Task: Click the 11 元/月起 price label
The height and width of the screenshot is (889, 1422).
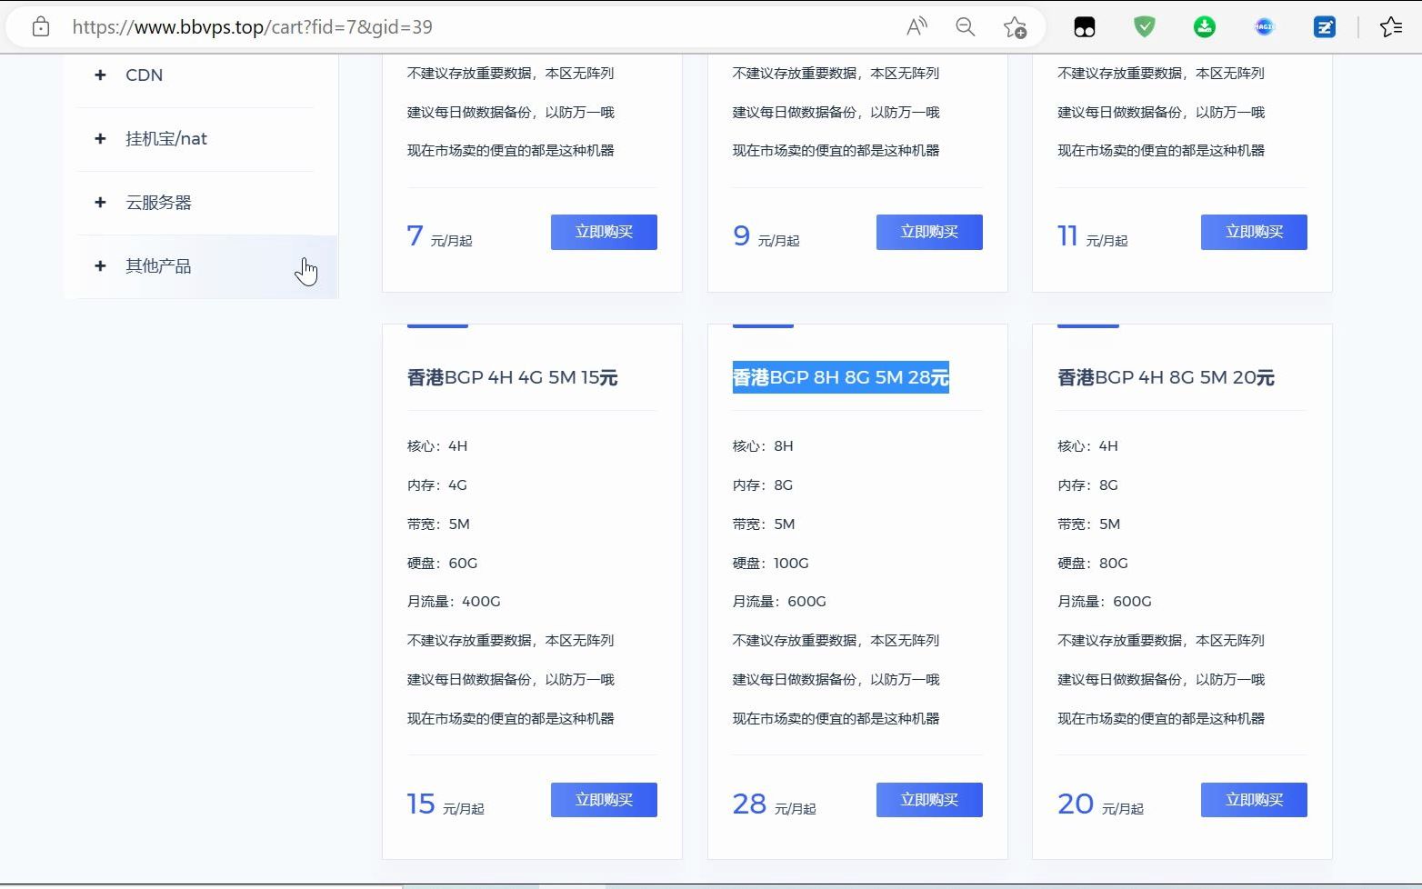Action: click(1092, 236)
